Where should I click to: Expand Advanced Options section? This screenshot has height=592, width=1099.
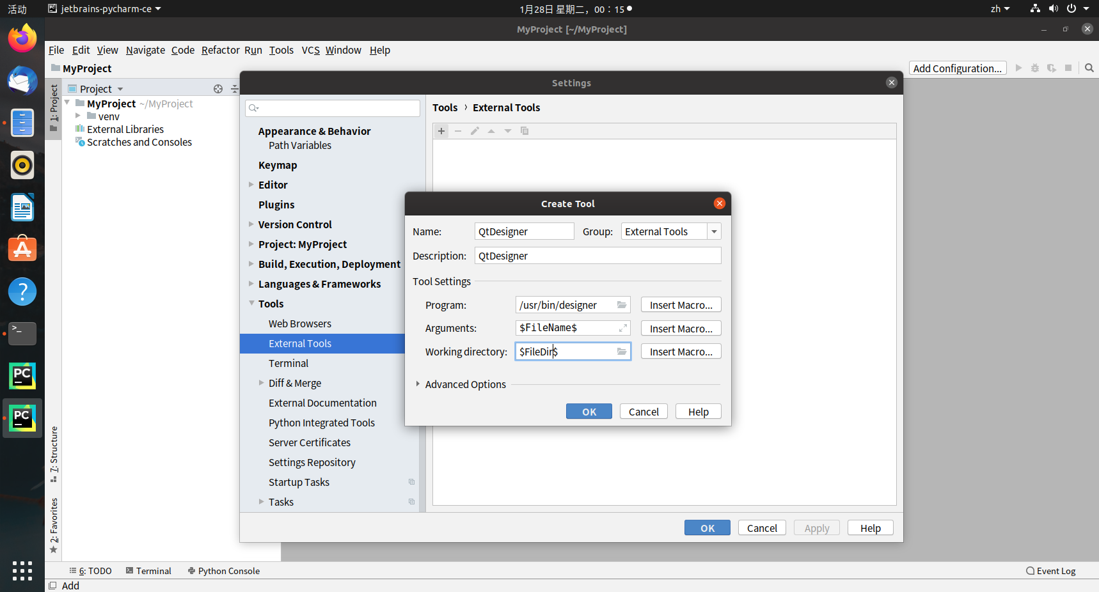point(418,384)
